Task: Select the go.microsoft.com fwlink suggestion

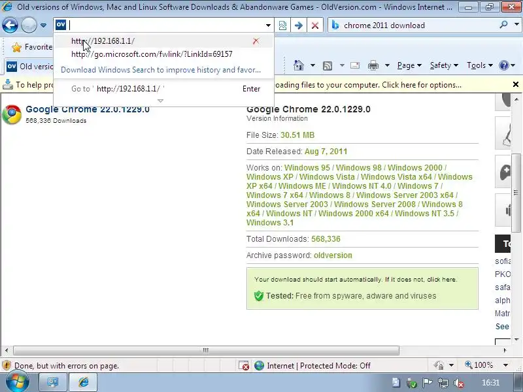Action: [x=163, y=54]
